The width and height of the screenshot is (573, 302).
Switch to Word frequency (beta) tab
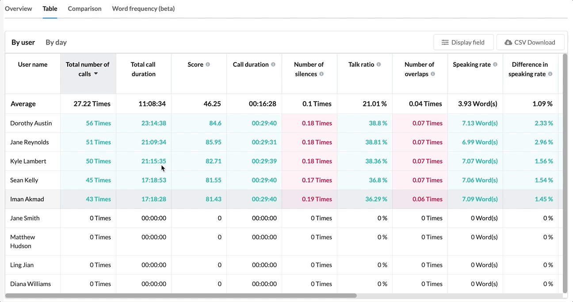(143, 8)
